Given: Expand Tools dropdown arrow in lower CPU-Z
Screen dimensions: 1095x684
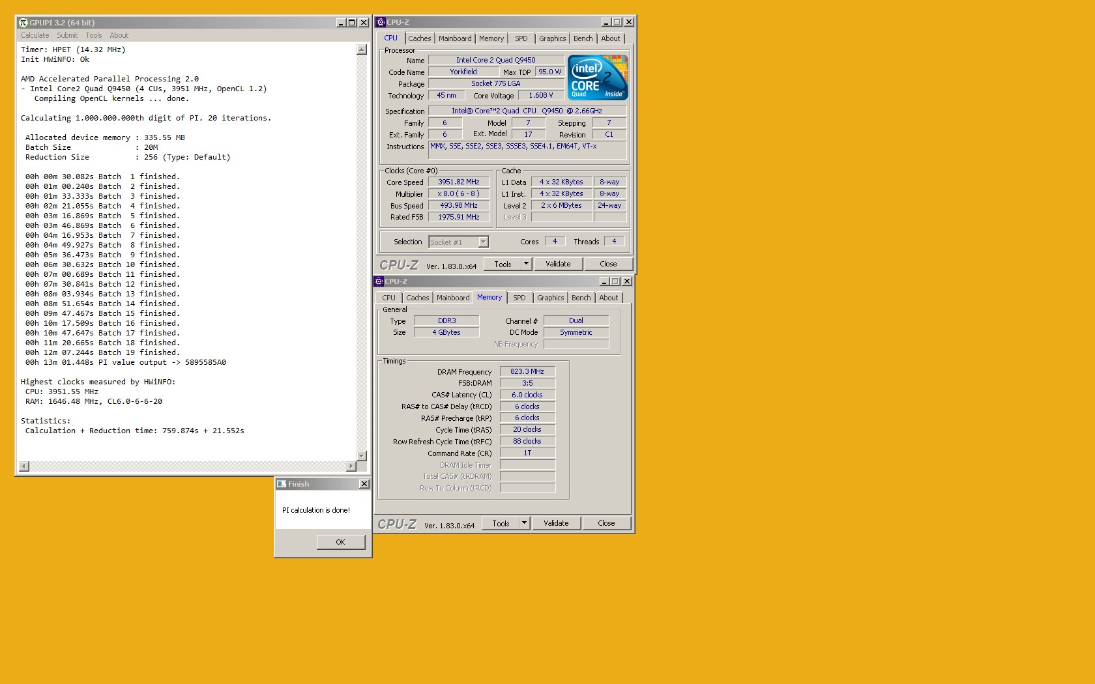Looking at the screenshot, I should click(525, 523).
